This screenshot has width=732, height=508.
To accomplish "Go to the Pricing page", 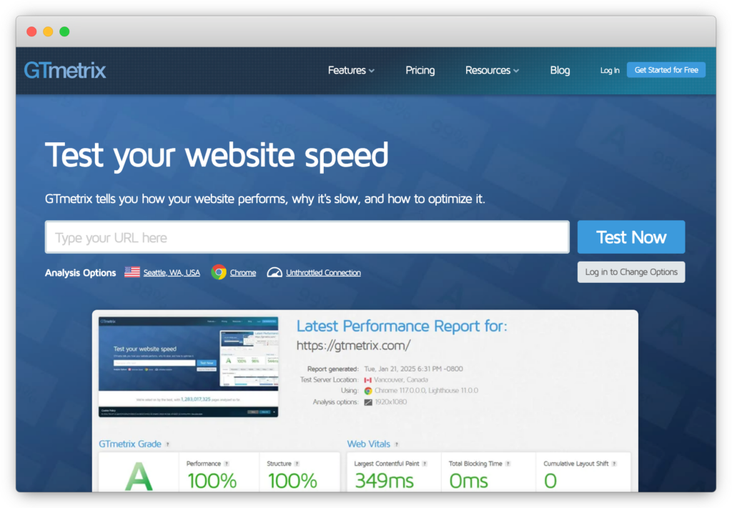I will click(420, 71).
